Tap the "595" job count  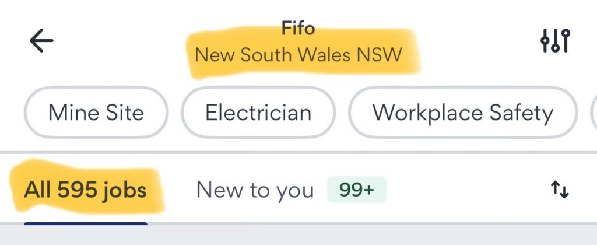pyautogui.click(x=75, y=190)
